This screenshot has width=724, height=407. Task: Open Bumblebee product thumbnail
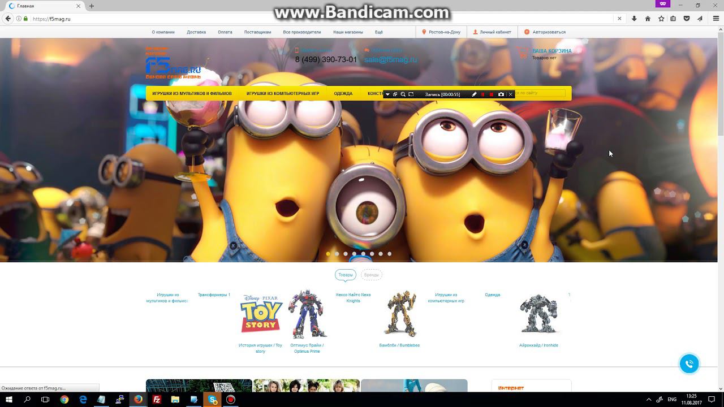(x=400, y=314)
